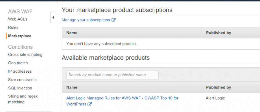The width and height of the screenshot is (260, 112).
Task: Click external link icon after WordPress
Action: (90, 104)
